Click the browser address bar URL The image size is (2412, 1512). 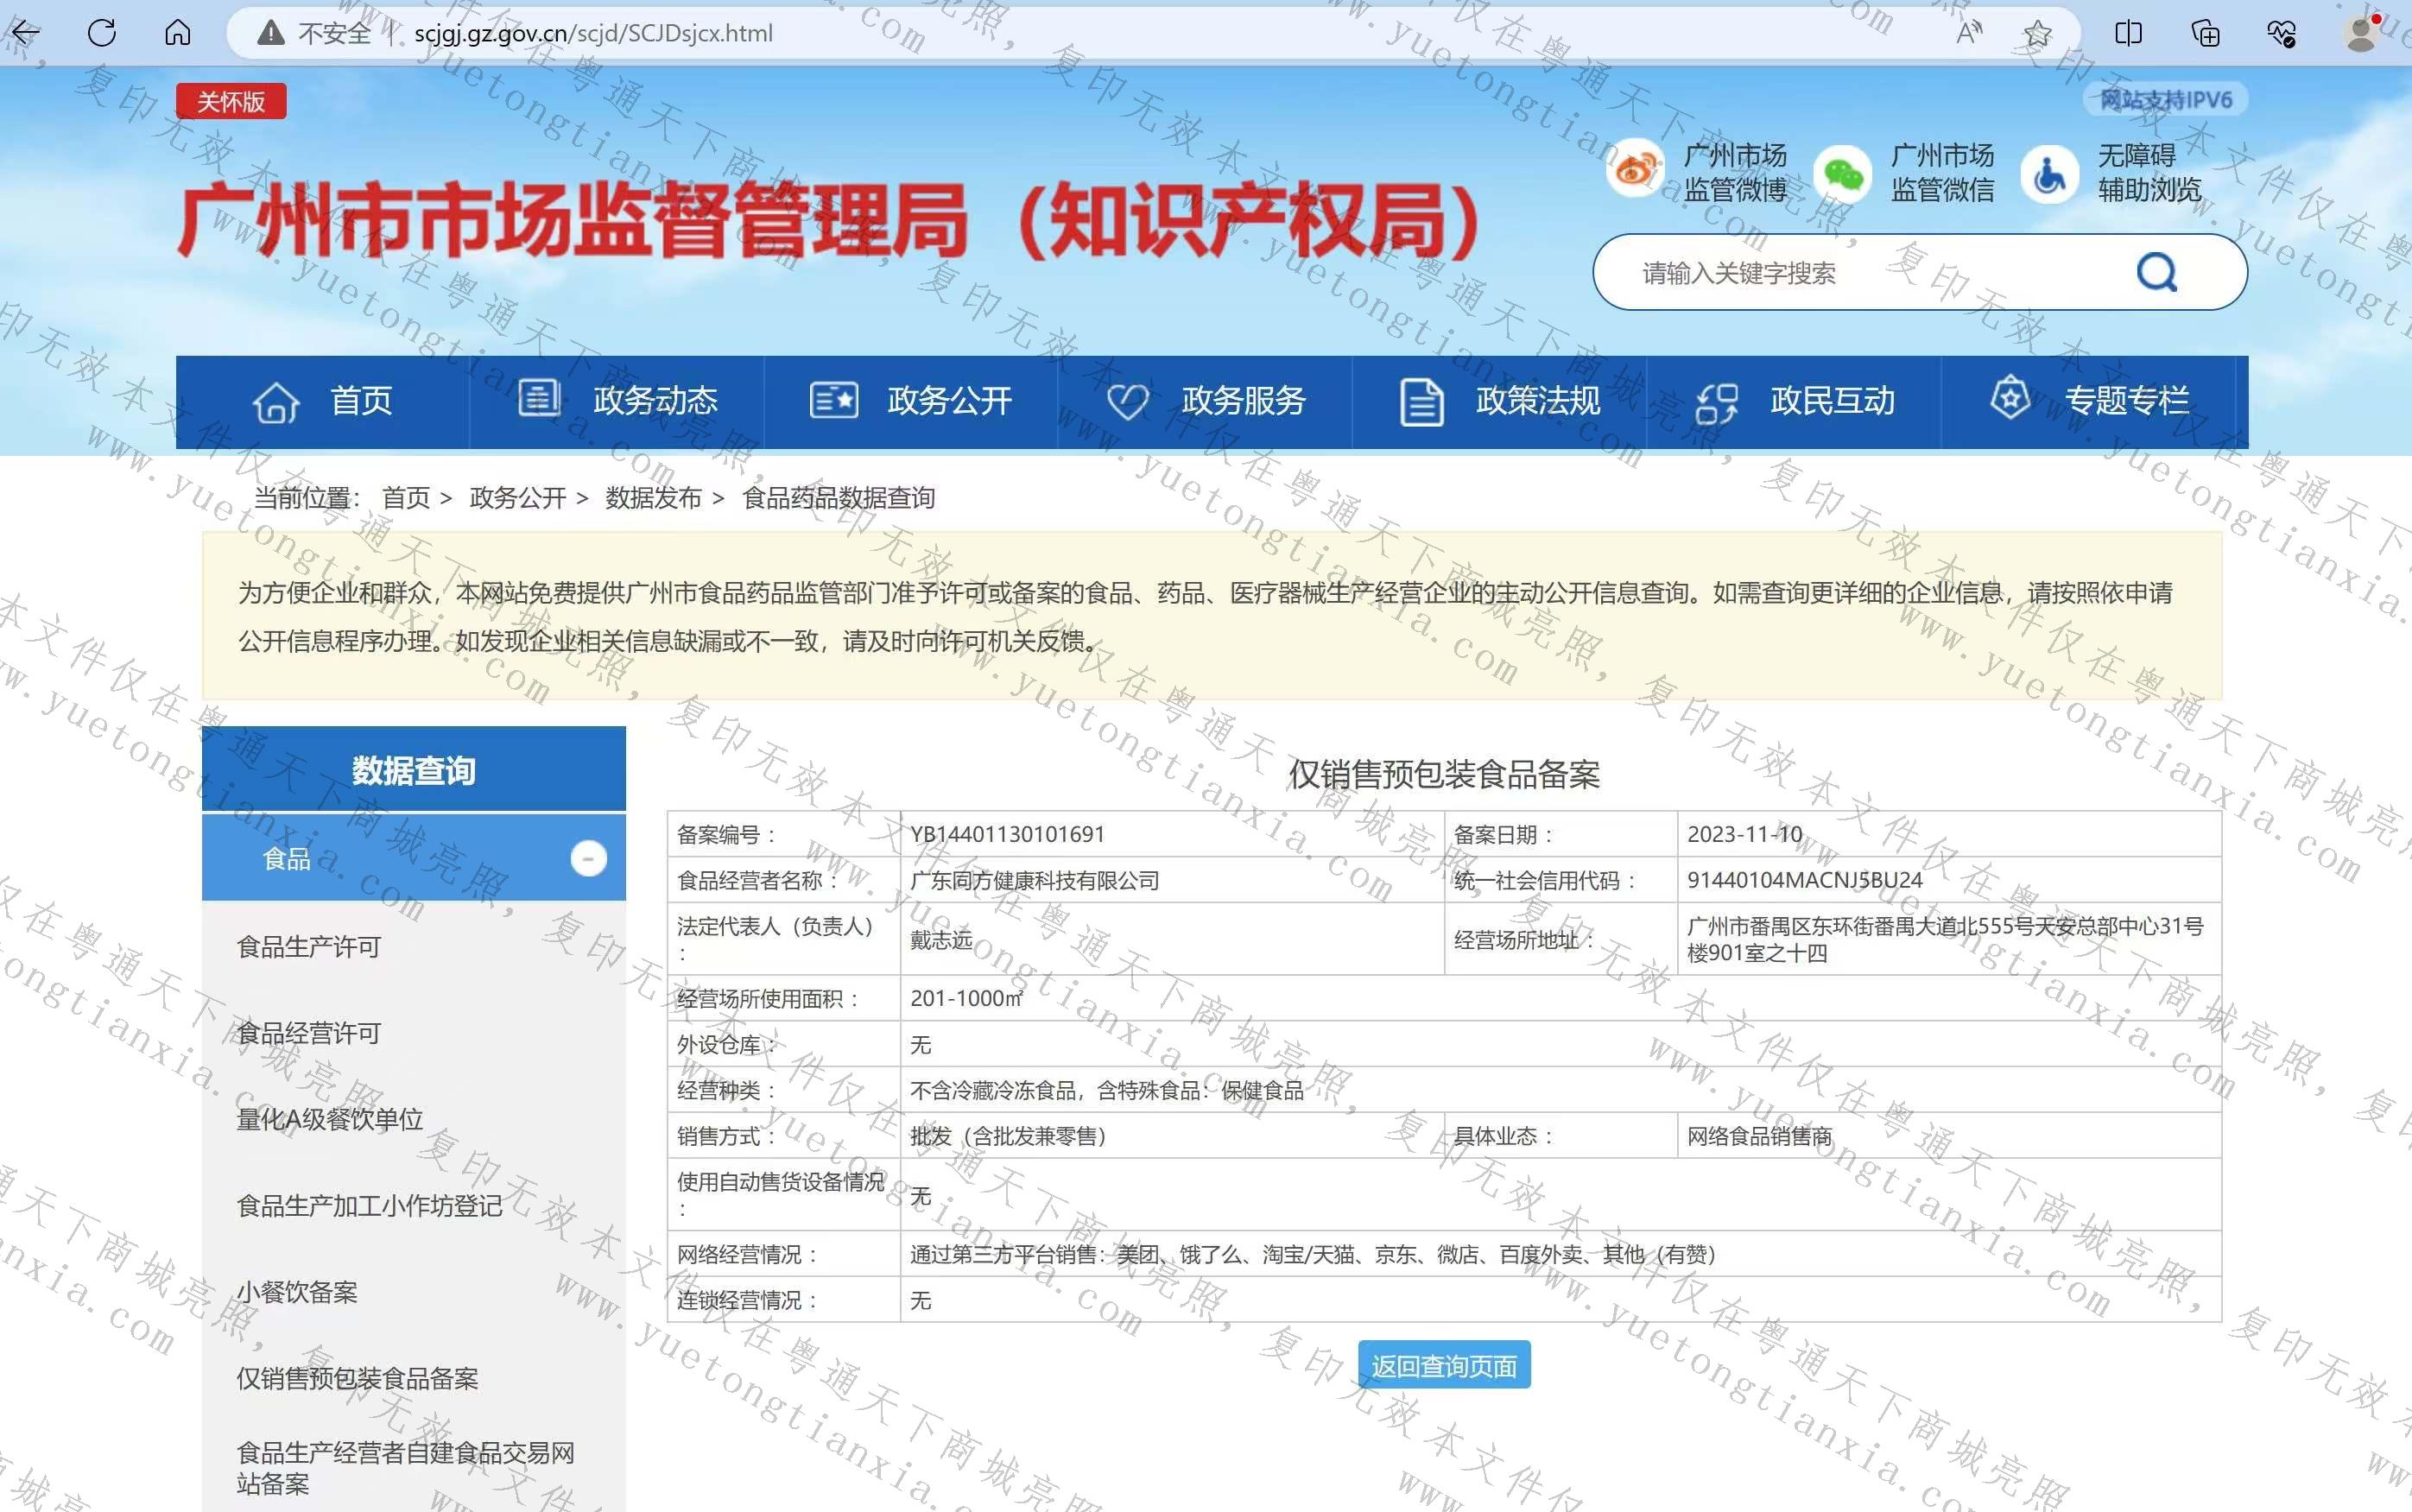pyautogui.click(x=593, y=34)
